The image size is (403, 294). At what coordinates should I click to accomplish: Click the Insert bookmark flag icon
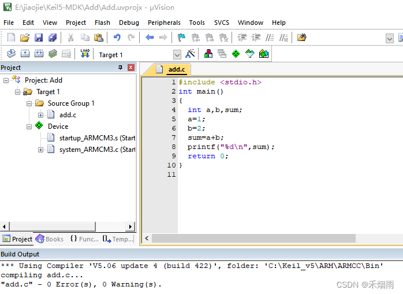click(x=181, y=38)
